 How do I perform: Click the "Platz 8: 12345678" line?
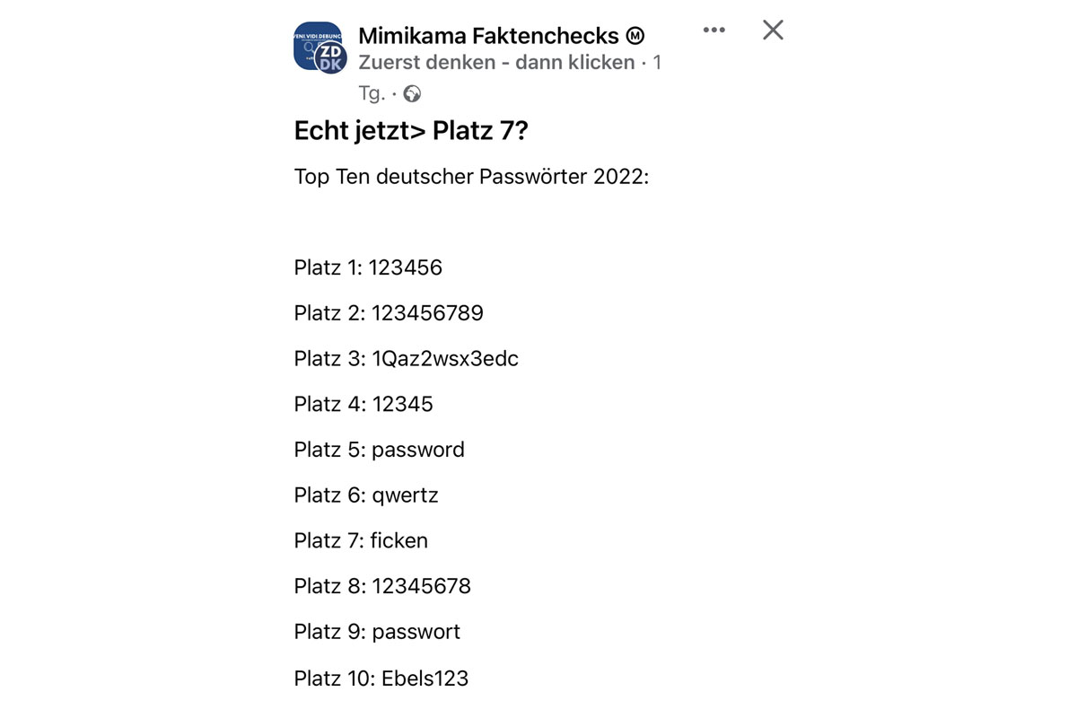pyautogui.click(x=382, y=586)
